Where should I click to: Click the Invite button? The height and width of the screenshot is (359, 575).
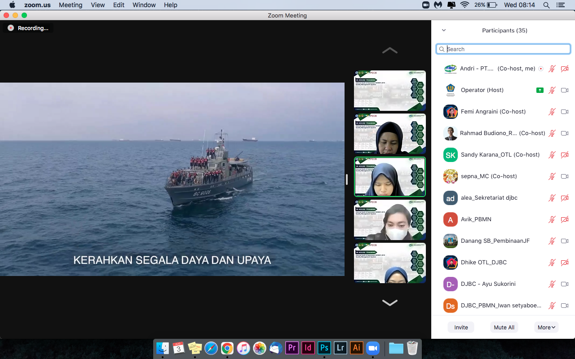click(x=461, y=327)
